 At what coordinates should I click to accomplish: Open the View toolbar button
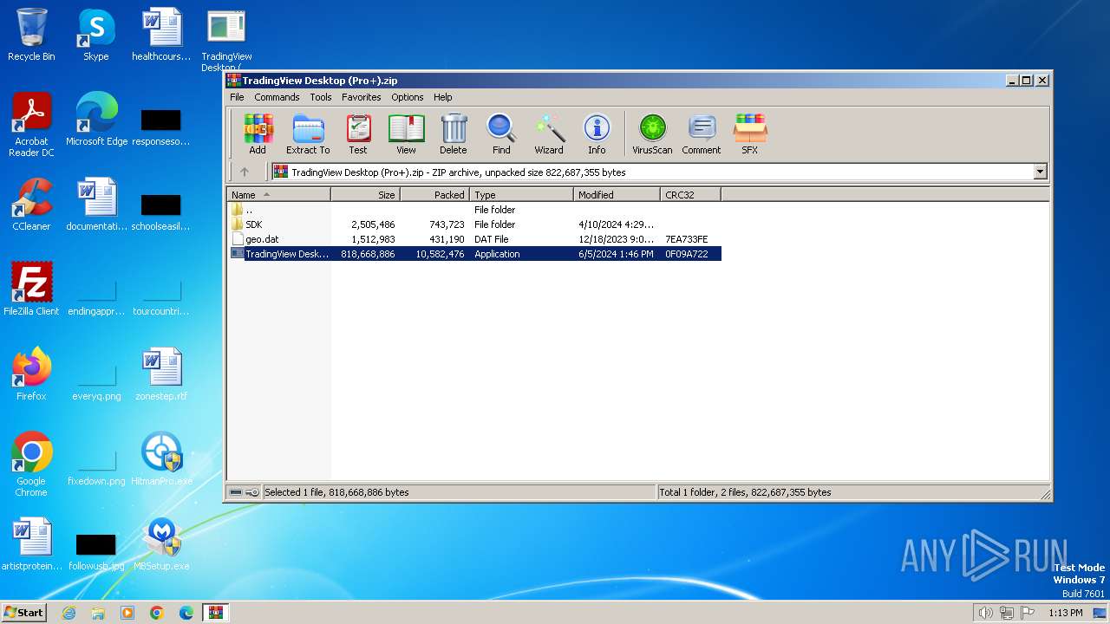[406, 133]
